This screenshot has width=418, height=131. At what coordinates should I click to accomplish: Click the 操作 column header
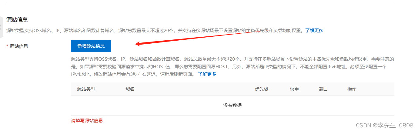click(x=352, y=89)
